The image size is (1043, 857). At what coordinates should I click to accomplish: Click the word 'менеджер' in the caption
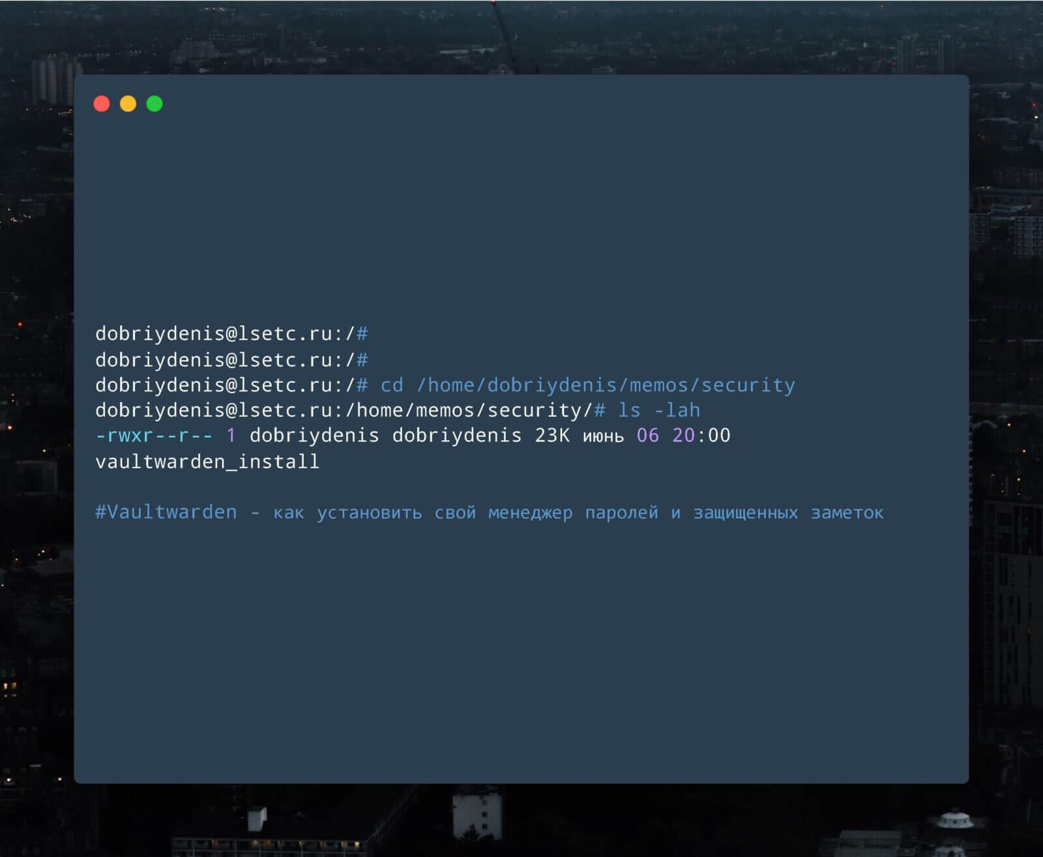click(x=531, y=513)
